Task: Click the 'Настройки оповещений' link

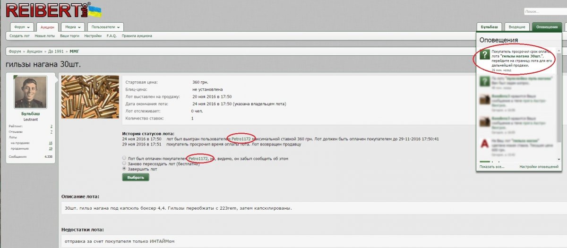Action: pyautogui.click(x=539, y=167)
